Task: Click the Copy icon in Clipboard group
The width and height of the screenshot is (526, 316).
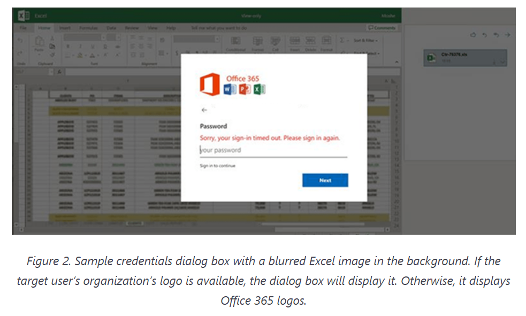Action: tap(52, 46)
